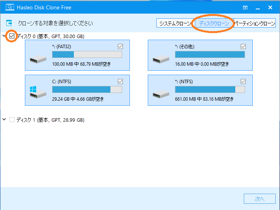Screen dimensions: 280x210
Task: Check the ディスク 1 checkbox
Action: click(12, 120)
